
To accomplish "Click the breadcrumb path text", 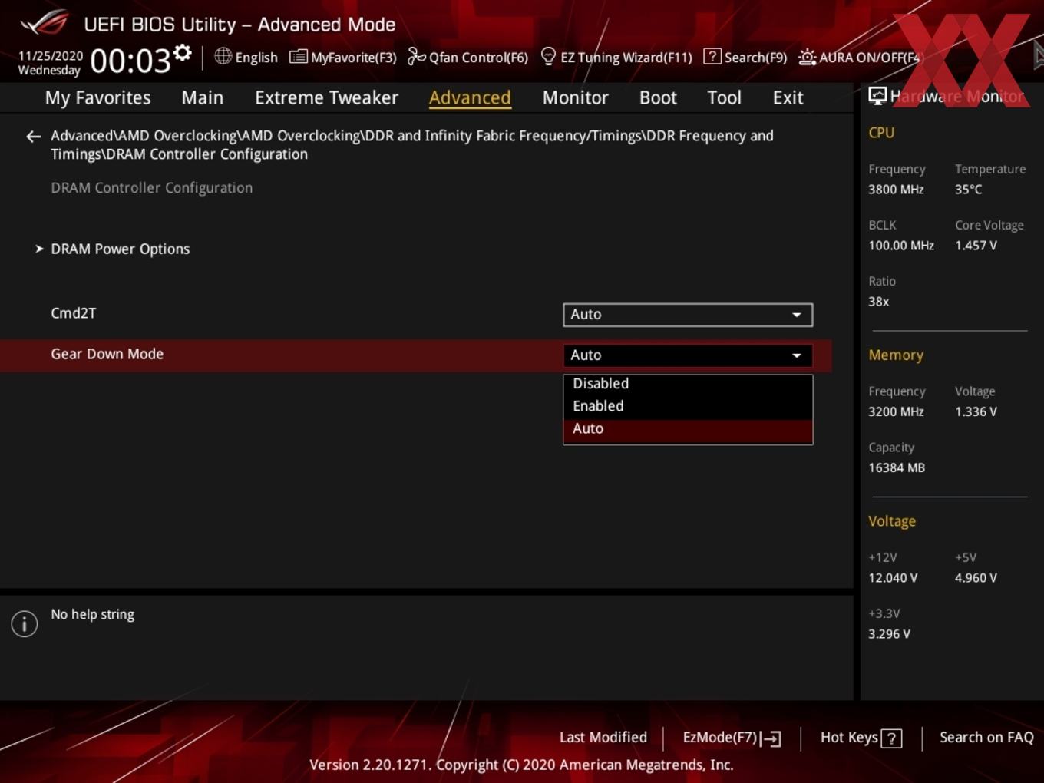I will coord(412,145).
